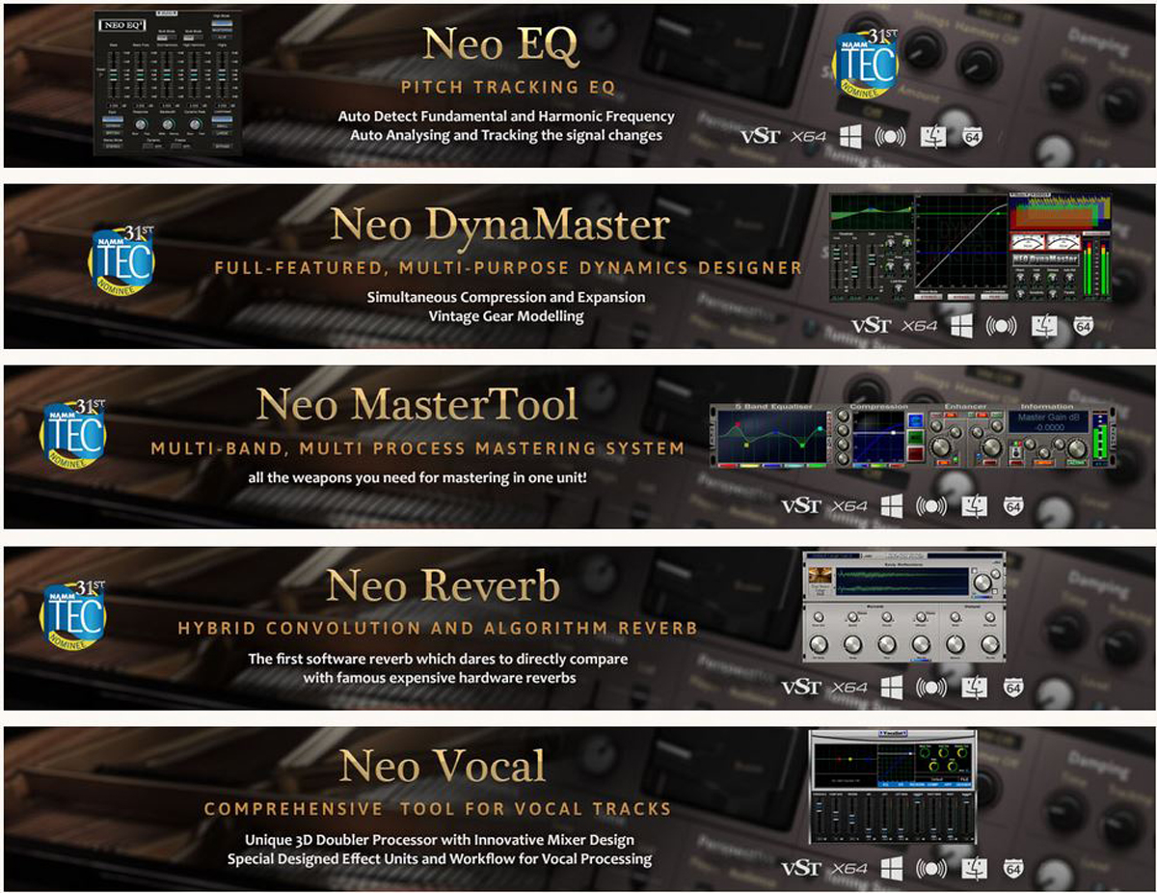Click the Windows logo in the Neo EQ banner
This screenshot has height=893, width=1157.
849,136
